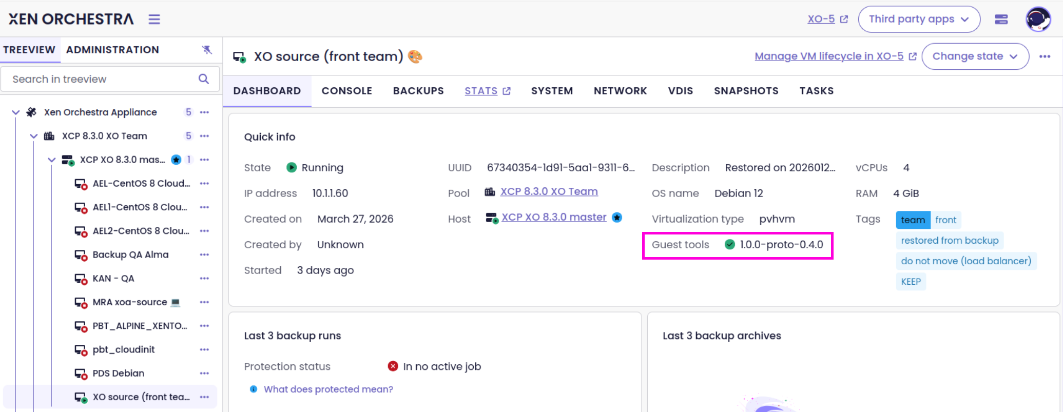The height and width of the screenshot is (412, 1063).
Task: Collapse the Xen Orchestra Appliance tree node
Action: 16,112
